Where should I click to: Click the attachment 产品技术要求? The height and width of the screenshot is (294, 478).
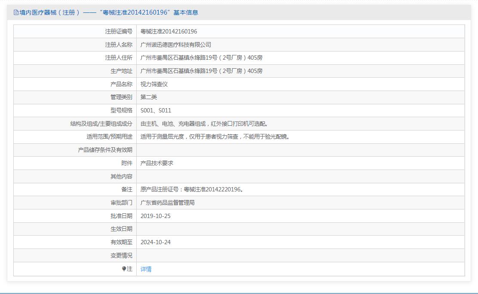157,164
